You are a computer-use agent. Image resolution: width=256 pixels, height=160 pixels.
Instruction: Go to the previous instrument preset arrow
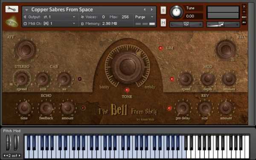[145, 10]
